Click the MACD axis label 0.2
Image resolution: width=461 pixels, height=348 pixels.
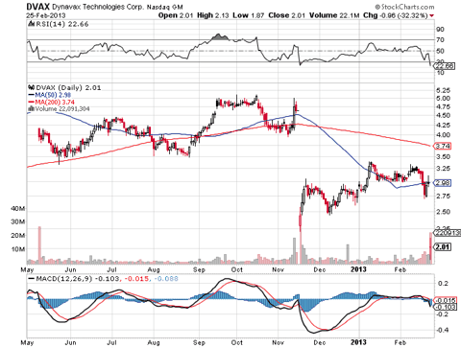(x=443, y=284)
